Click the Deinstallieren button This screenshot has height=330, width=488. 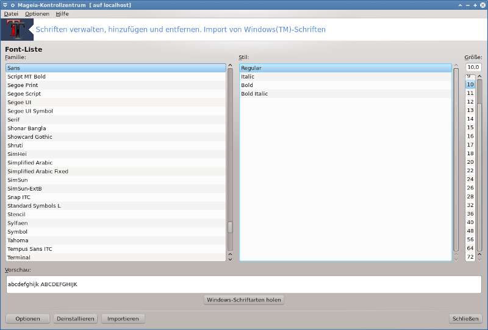(75, 319)
